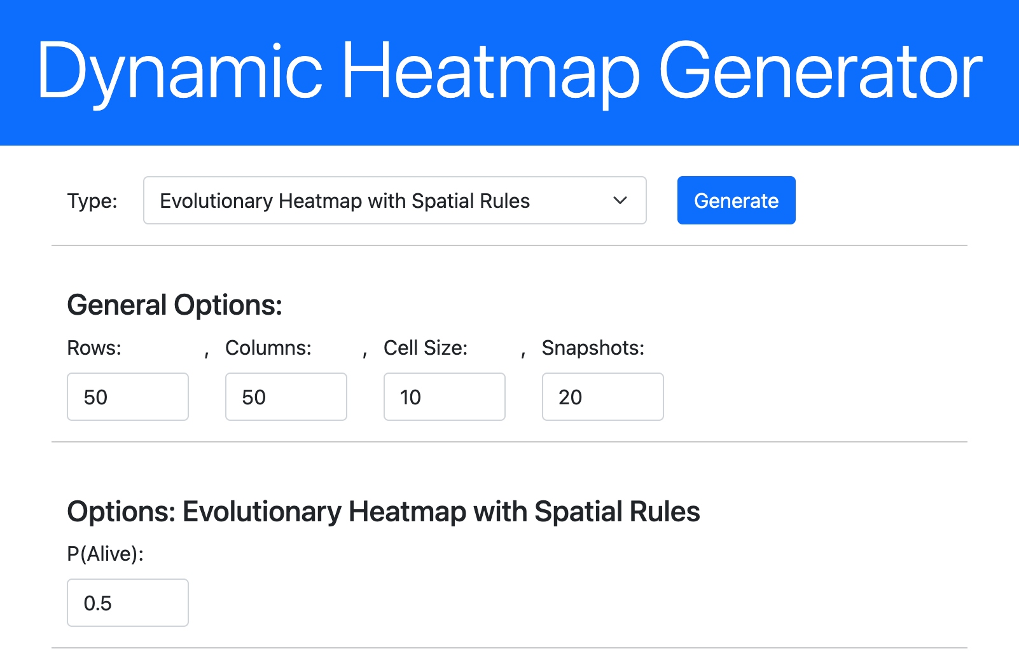
Task: Click the Dynamic Heatmap Generator title
Action: click(509, 71)
